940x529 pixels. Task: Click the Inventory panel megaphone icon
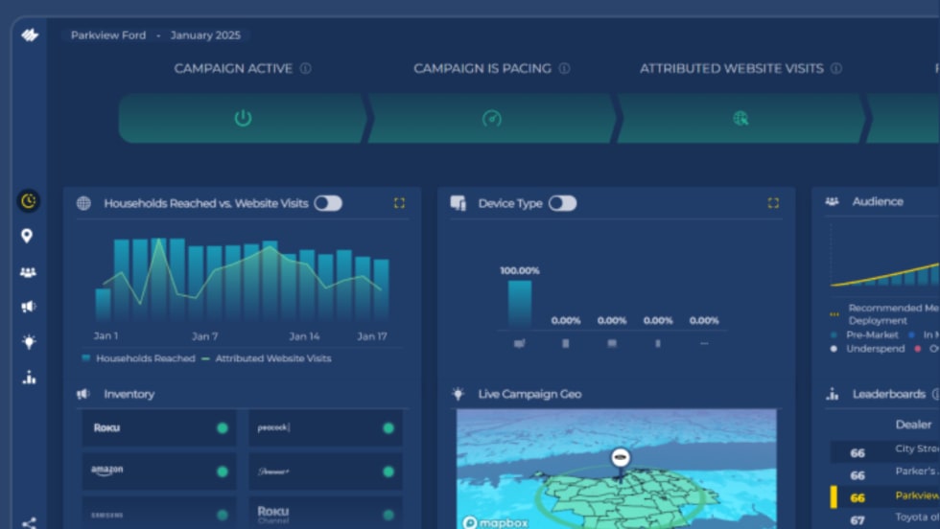[82, 394]
